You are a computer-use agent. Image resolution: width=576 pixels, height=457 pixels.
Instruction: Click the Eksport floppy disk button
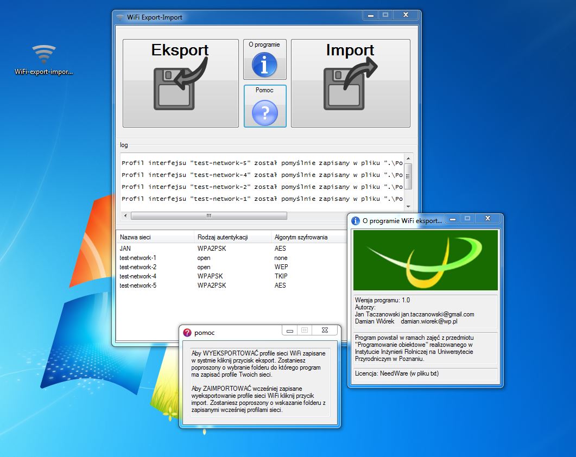(x=180, y=84)
